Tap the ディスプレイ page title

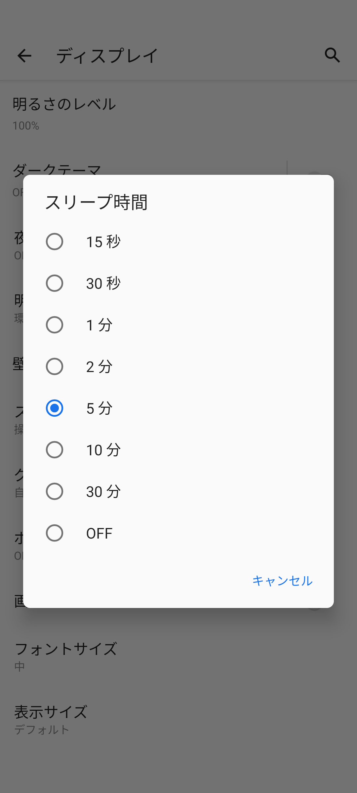pos(107,56)
